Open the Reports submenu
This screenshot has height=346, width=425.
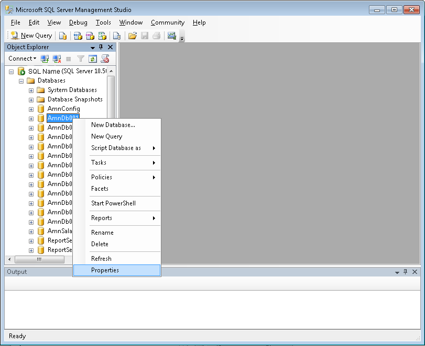(x=117, y=218)
